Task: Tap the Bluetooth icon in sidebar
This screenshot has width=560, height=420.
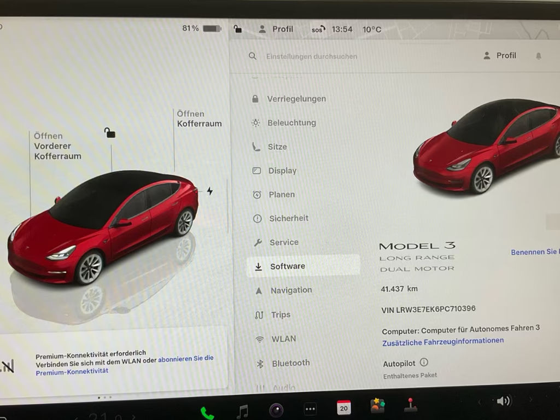Action: (256, 363)
